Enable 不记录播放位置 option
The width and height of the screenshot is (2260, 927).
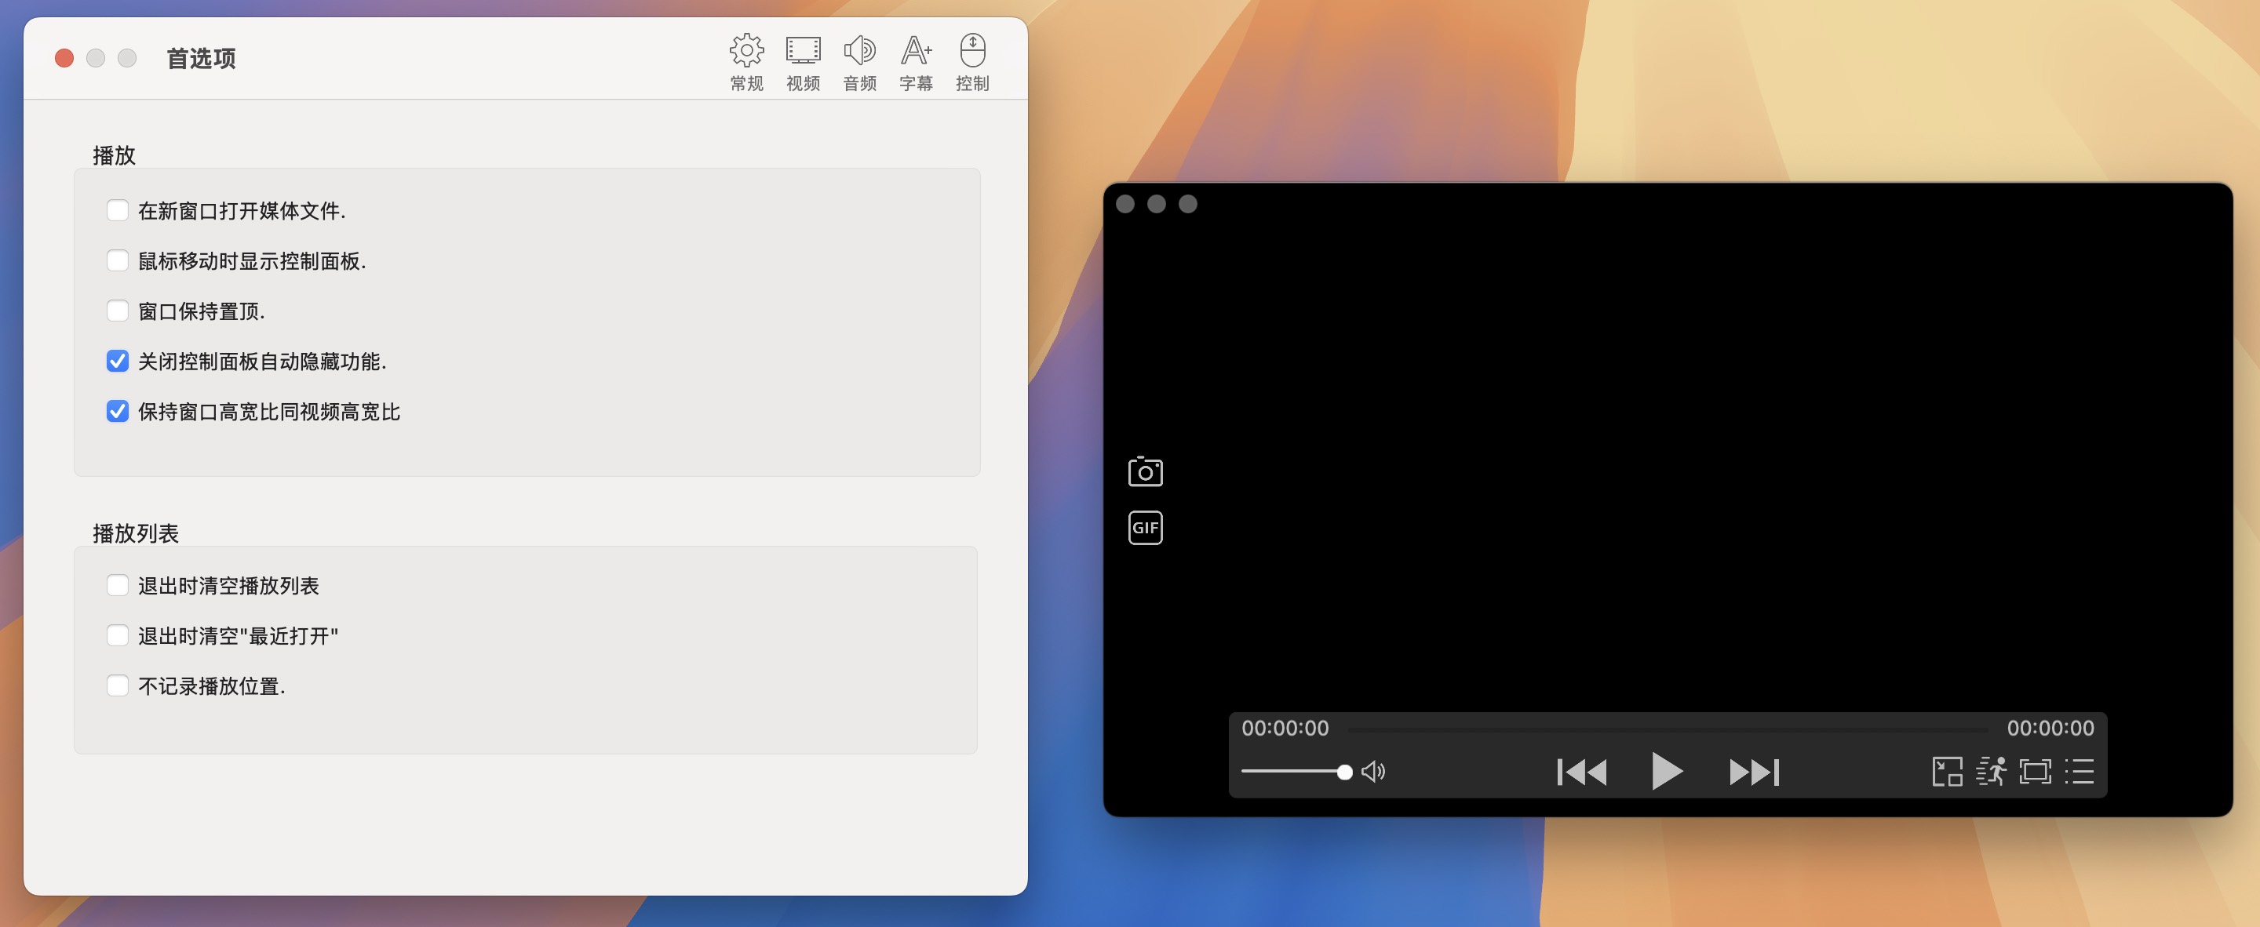coord(118,685)
